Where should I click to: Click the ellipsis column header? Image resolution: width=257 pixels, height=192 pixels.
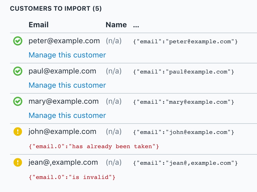coord(136,25)
